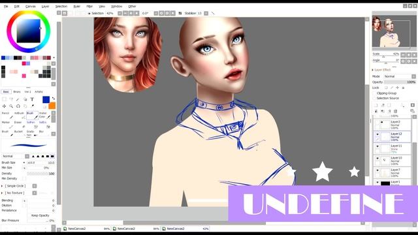This screenshot has height=235, width=418.
Task: Click the canvas horizontal scrollbar
Action: 194,223
